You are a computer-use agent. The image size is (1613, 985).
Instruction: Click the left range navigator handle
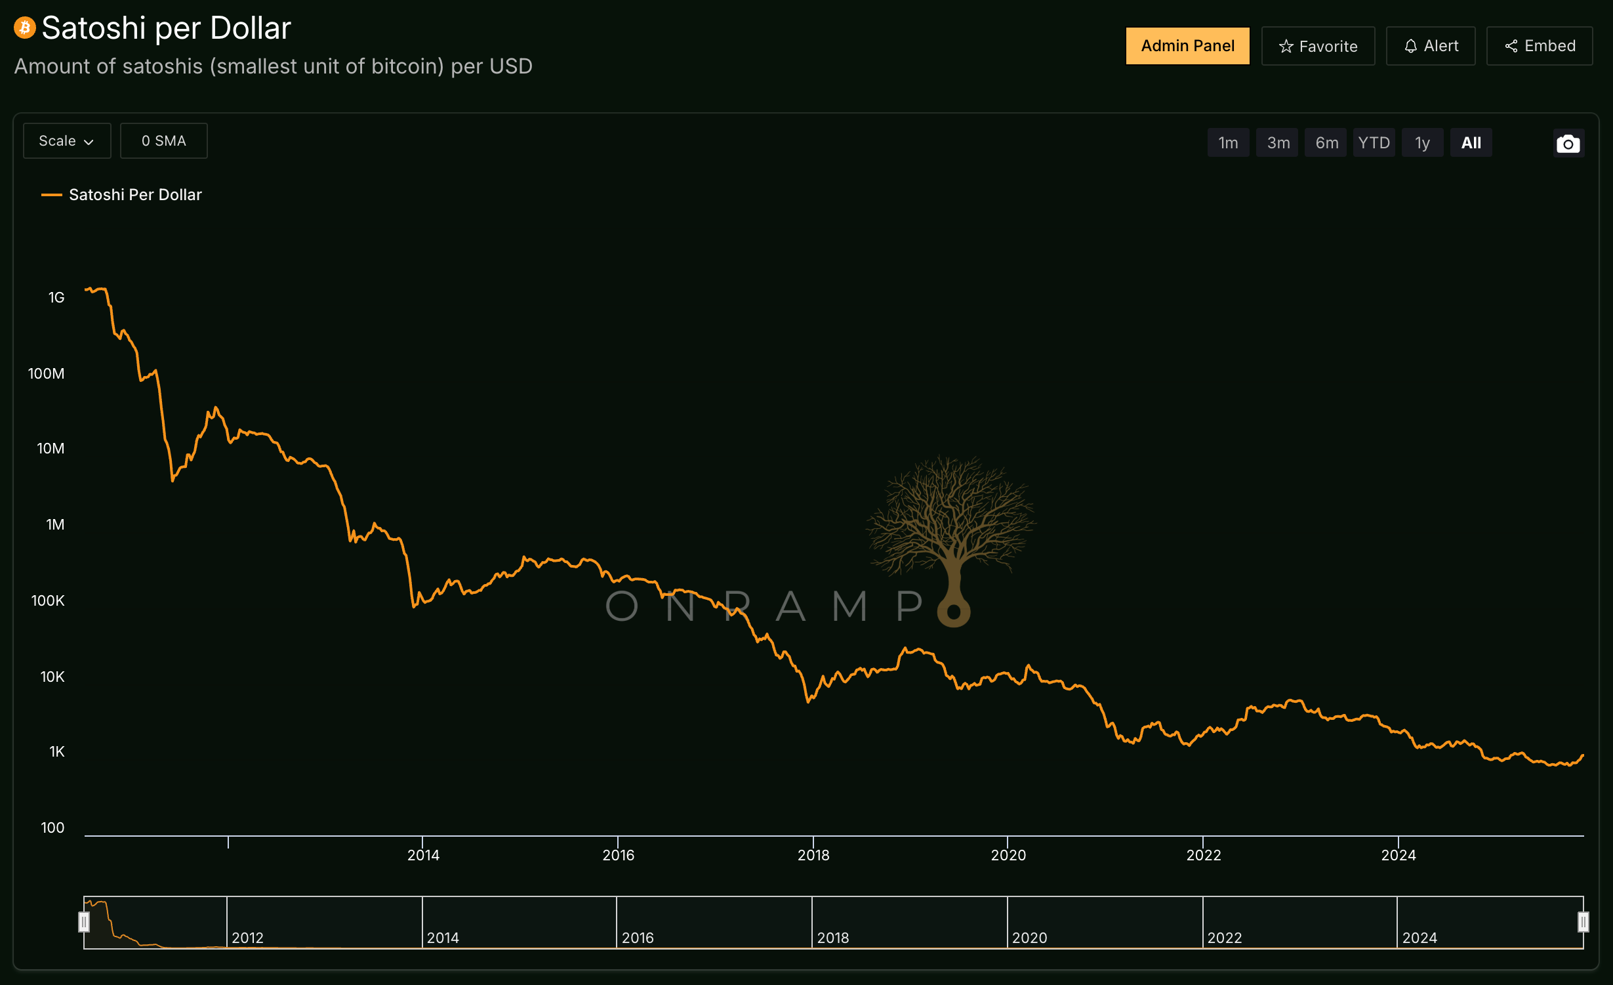[84, 921]
